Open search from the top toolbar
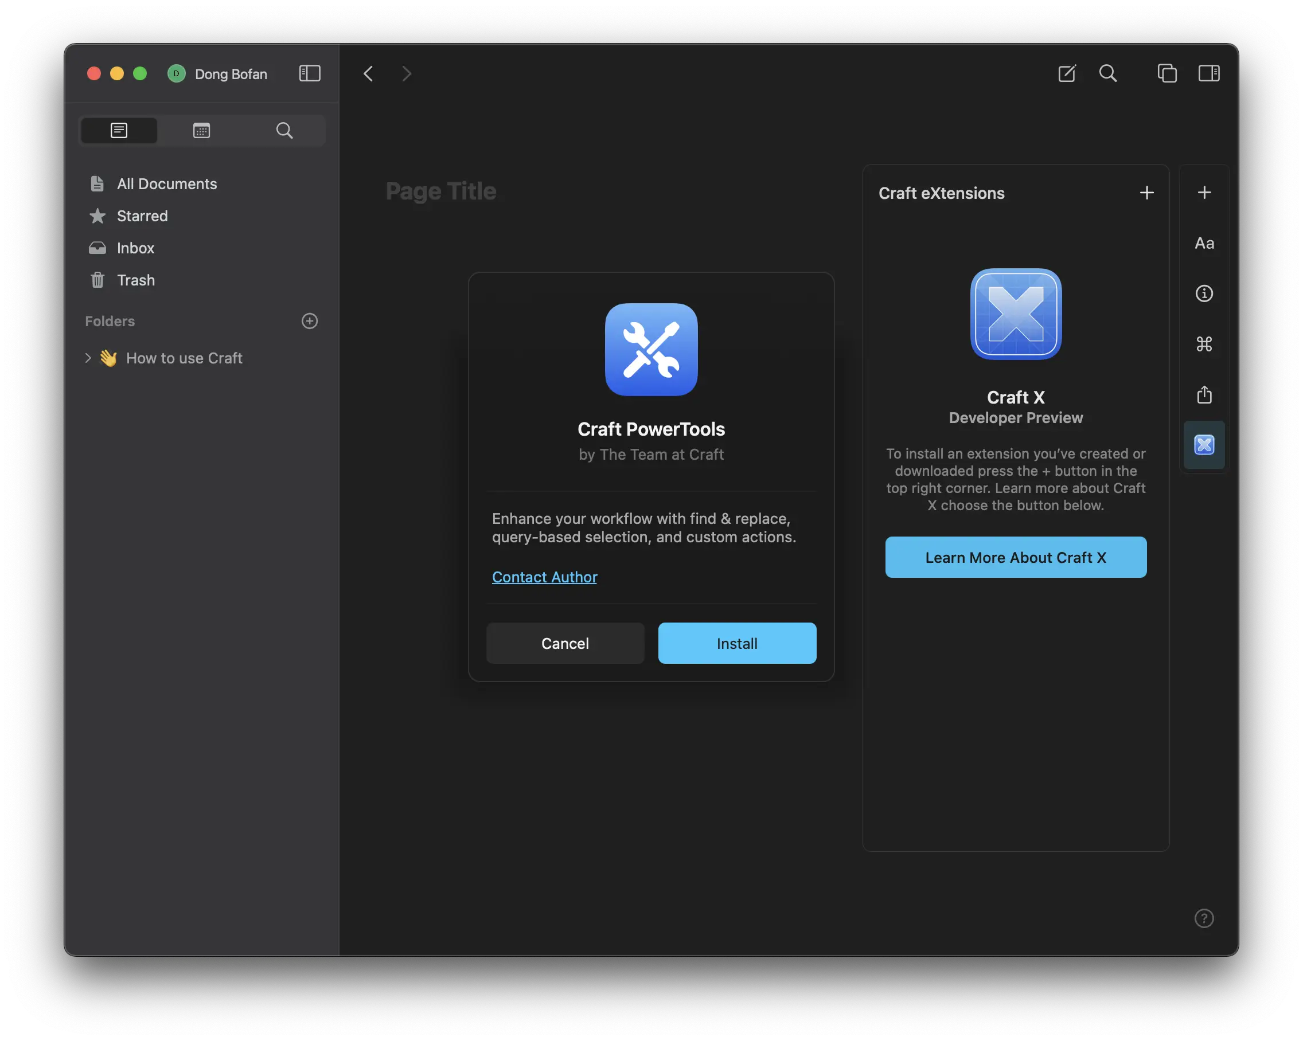 pos(1108,74)
